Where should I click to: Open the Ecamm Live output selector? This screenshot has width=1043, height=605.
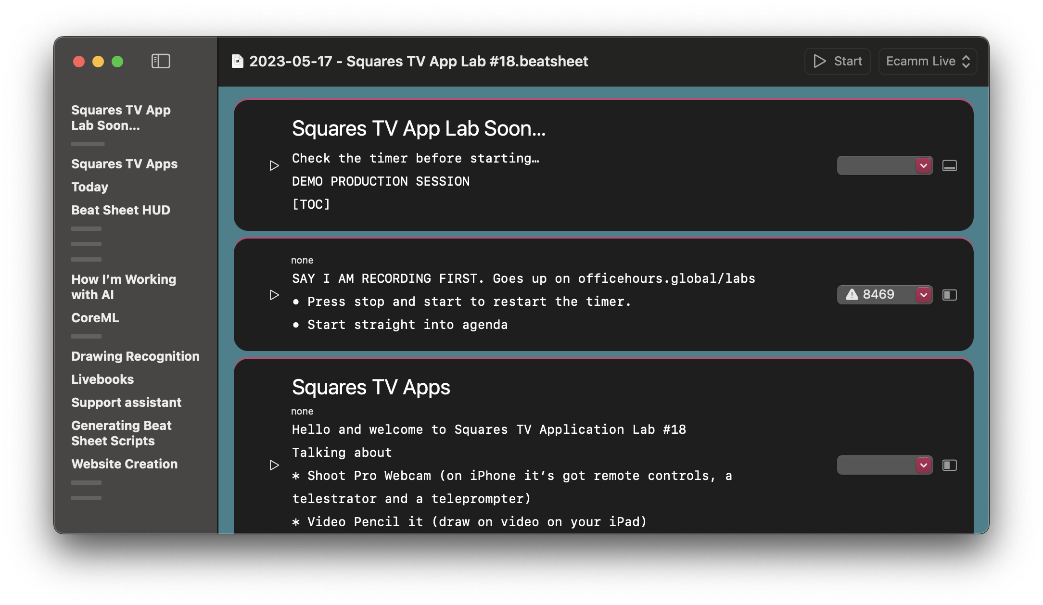tap(927, 62)
